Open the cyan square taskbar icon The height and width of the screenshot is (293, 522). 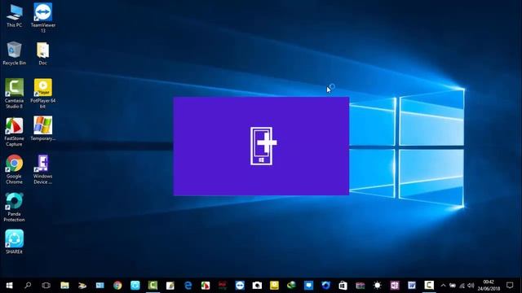[x=135, y=286]
